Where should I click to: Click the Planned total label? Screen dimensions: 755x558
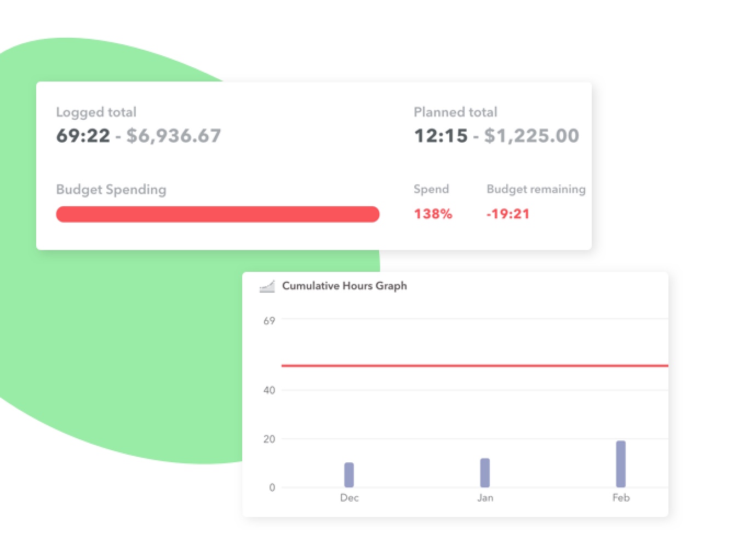point(455,112)
